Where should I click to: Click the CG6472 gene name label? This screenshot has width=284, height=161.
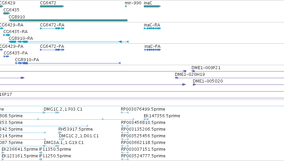click(48, 3)
